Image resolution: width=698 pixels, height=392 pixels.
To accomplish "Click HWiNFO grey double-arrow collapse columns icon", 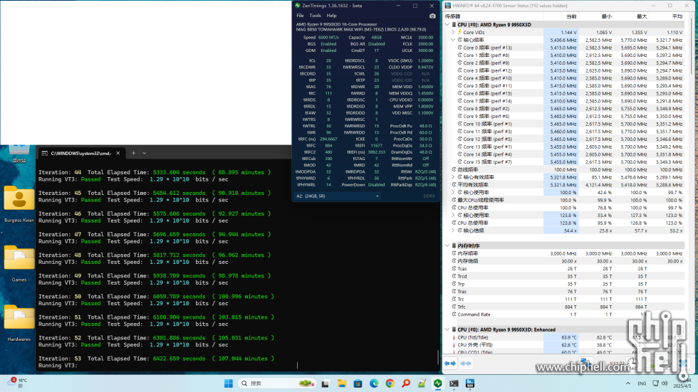I will (466, 364).
